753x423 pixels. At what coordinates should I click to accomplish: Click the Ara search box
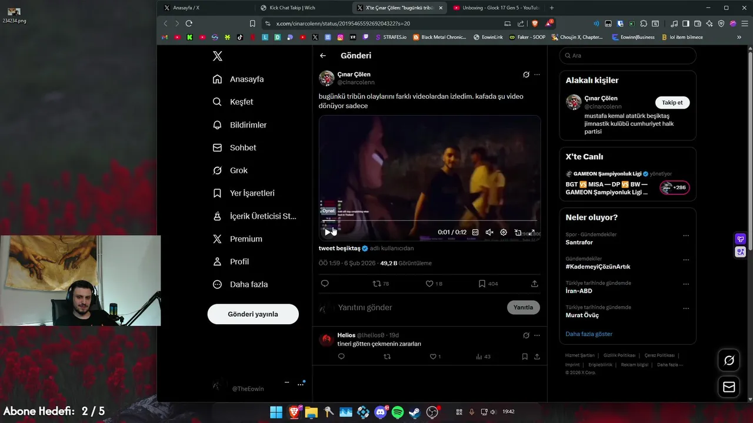(x=628, y=55)
